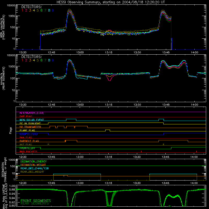Select the DECIMATION_ENERGY legend label

coord(33,161)
